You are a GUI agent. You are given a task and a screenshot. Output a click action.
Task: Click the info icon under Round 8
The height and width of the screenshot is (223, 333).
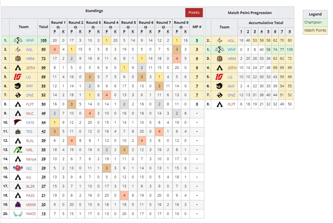pyautogui.click(x=181, y=27)
